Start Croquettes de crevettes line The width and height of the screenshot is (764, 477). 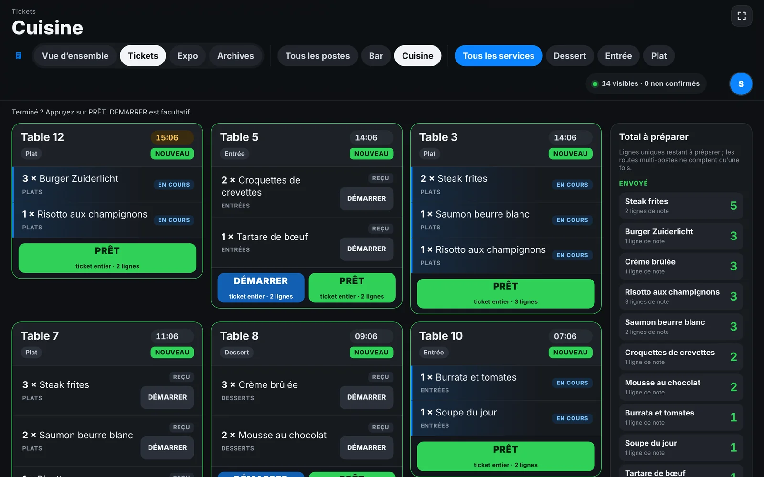pyautogui.click(x=366, y=198)
